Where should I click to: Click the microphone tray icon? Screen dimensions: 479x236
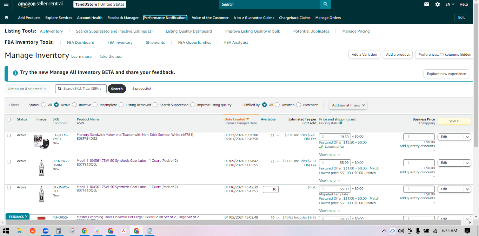pyautogui.click(x=418, y=231)
